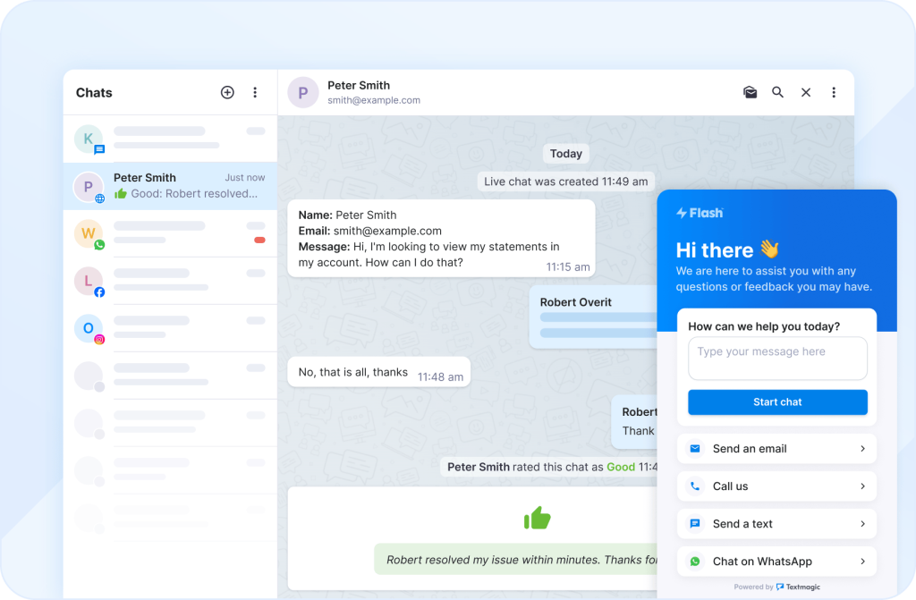916x600 pixels.
Task: Click the Flash logo in the widget header
Action: [700, 213]
